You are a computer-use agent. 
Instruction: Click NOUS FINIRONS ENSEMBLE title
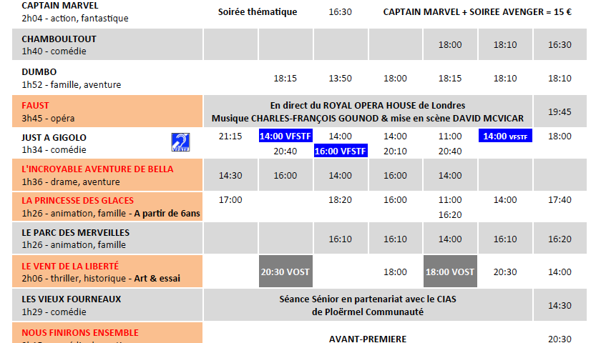tap(80, 332)
